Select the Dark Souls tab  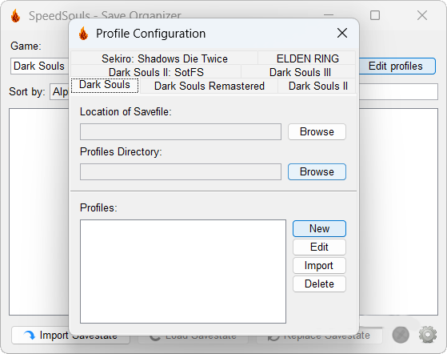click(105, 85)
